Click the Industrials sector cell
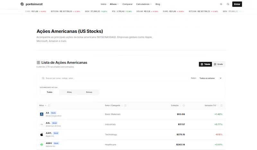The width and height of the screenshot is (257, 150). pos(110,124)
